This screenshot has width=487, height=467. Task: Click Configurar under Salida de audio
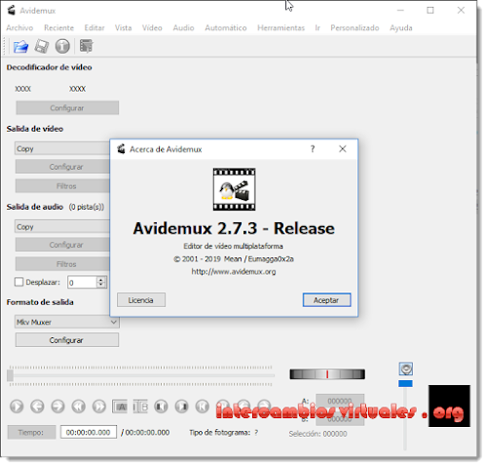pyautogui.click(x=63, y=245)
